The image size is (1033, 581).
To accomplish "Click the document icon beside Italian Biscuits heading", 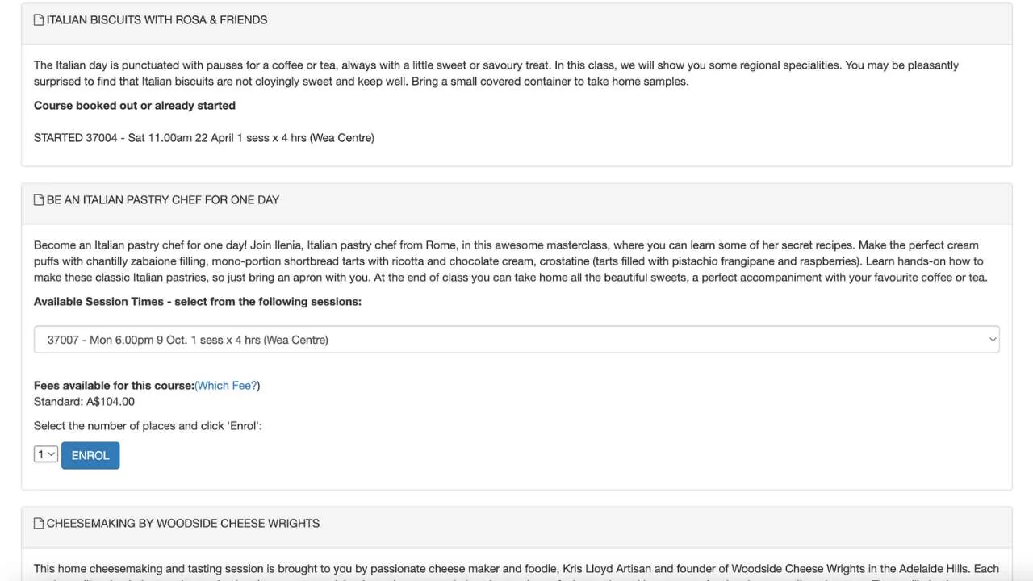I will (39, 19).
